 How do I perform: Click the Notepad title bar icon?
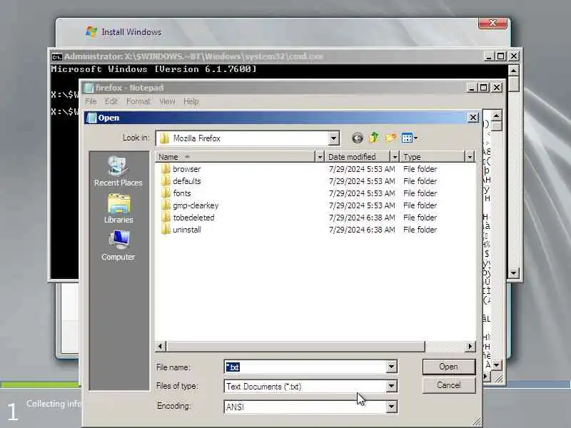coord(89,88)
